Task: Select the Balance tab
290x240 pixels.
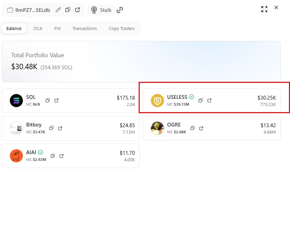Action: [14, 28]
